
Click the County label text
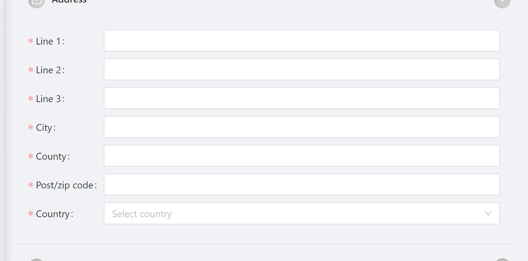52,156
